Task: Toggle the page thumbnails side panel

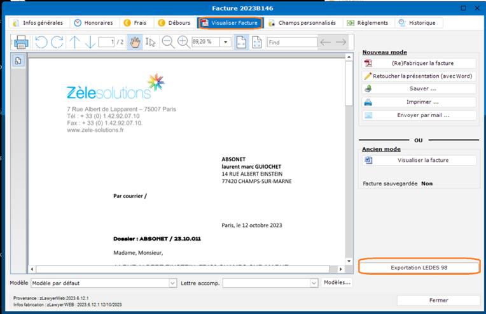Action: (x=18, y=61)
